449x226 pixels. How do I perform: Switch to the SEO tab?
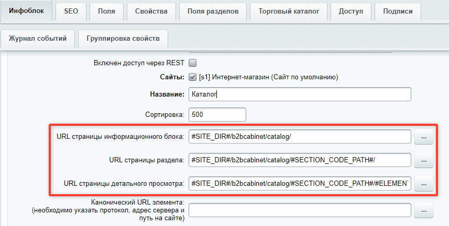click(71, 11)
